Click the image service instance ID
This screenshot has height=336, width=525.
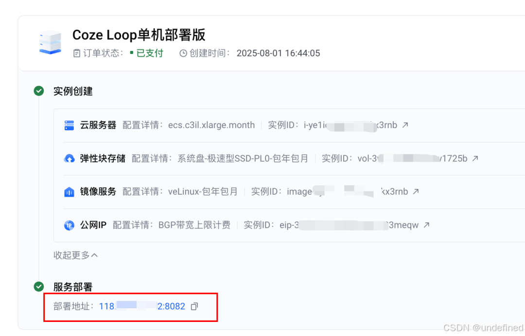tap(347, 192)
